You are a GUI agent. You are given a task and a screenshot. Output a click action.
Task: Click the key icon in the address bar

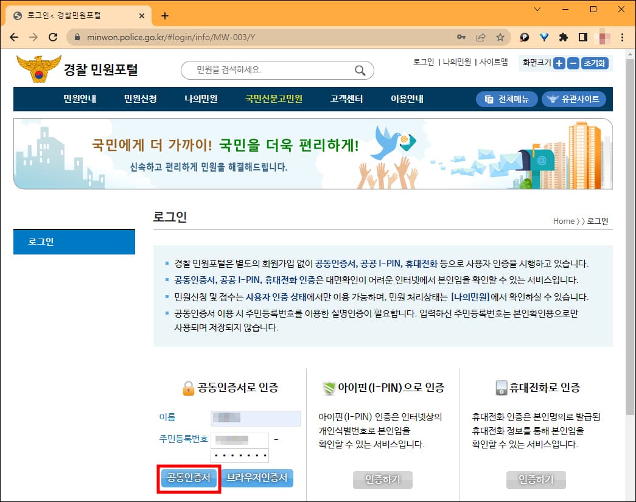461,37
